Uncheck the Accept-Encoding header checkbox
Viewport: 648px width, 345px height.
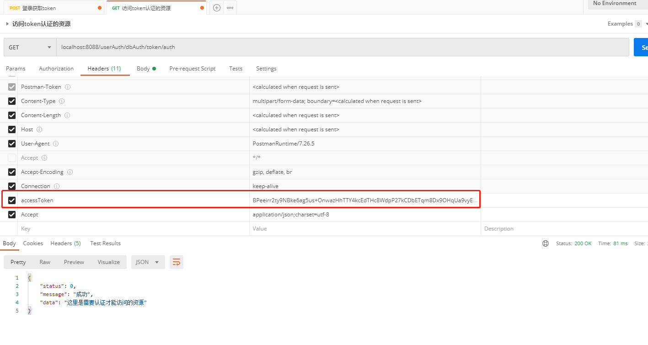point(12,172)
